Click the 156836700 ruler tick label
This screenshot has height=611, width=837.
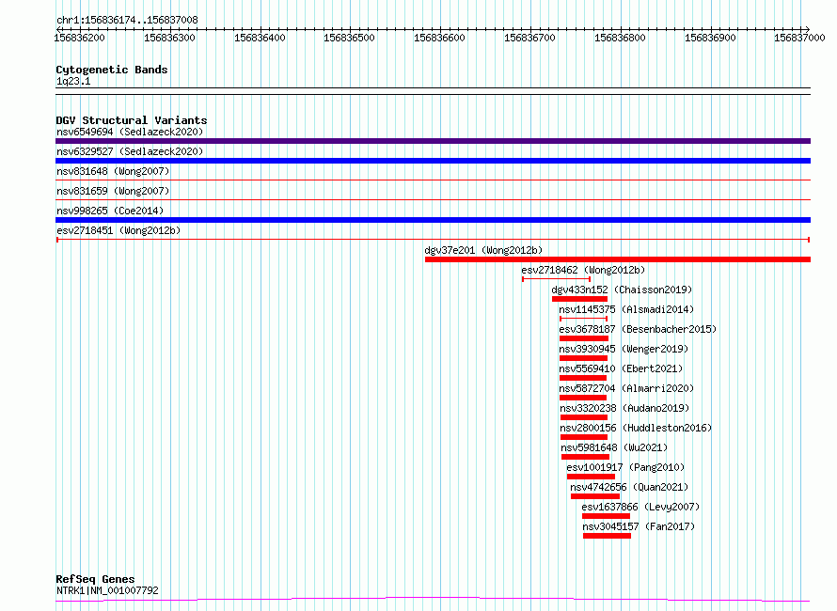click(x=529, y=38)
